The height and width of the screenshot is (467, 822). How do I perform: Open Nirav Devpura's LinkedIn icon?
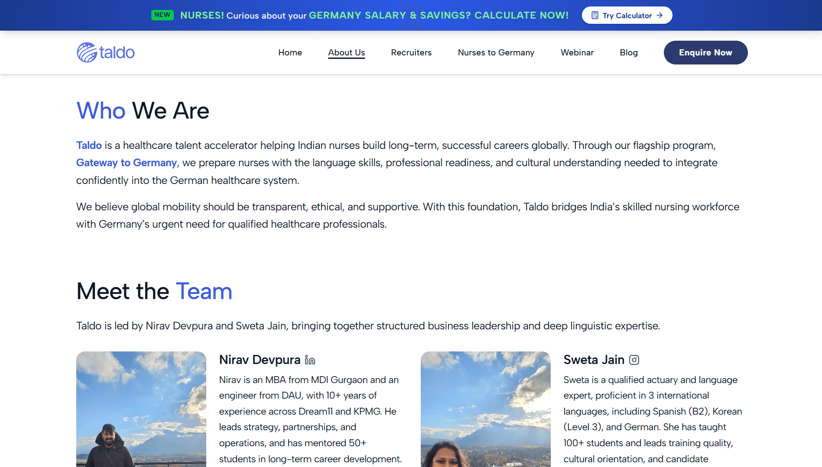pos(310,360)
